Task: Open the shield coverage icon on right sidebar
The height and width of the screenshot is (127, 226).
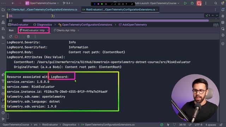Action: [x=223, y=44]
